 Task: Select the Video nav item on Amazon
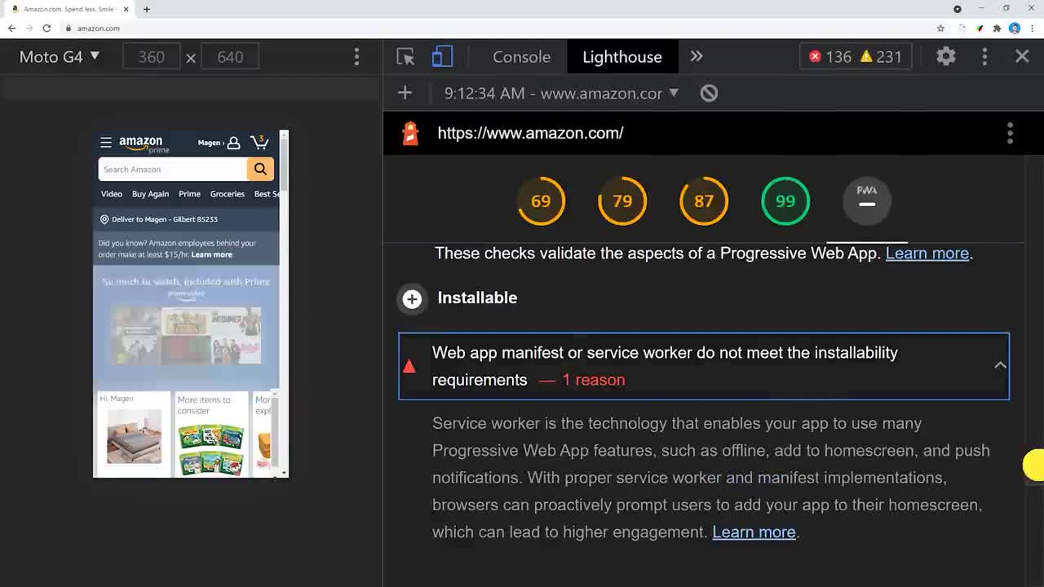point(112,194)
